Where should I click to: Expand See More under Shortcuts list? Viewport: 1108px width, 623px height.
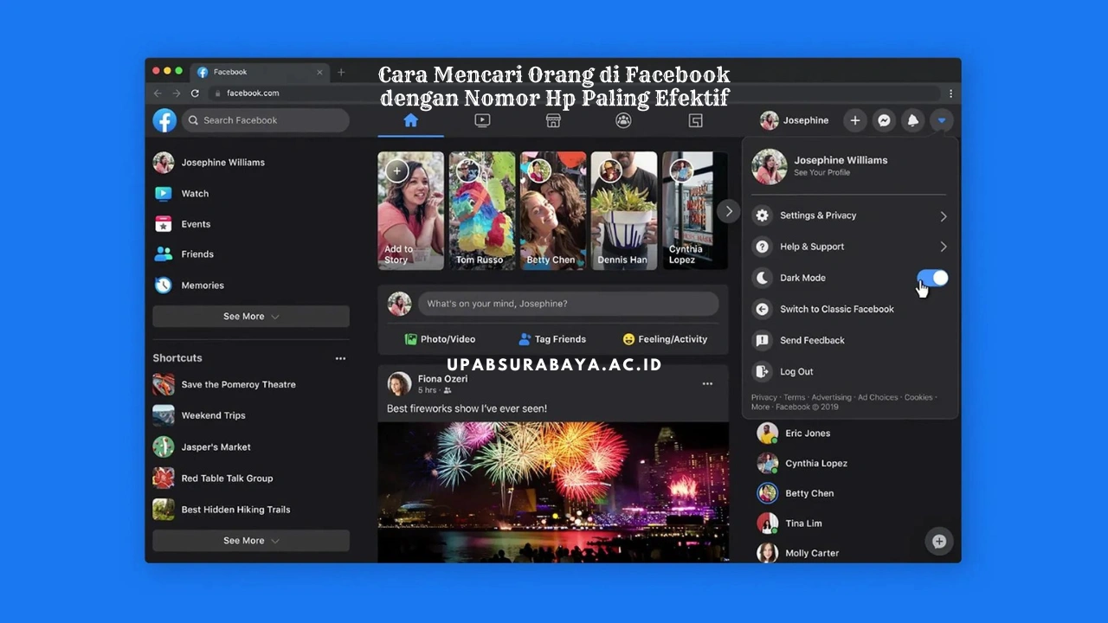[251, 541]
